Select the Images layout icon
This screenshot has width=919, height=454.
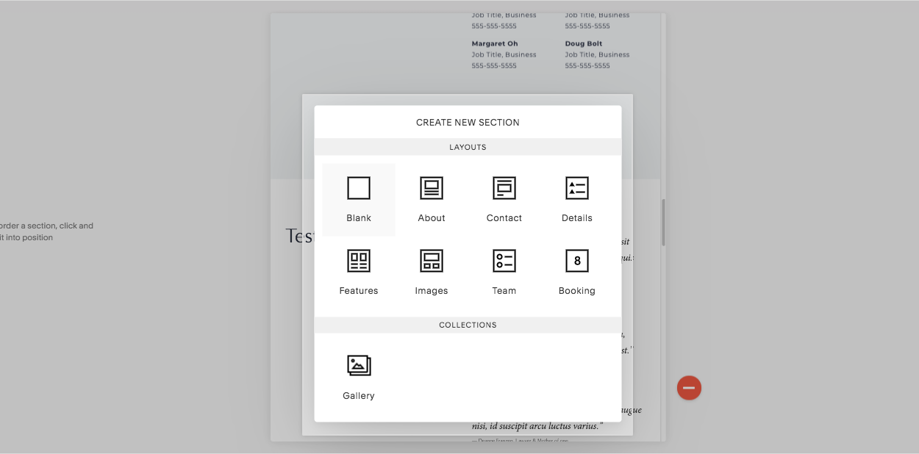coord(431,261)
